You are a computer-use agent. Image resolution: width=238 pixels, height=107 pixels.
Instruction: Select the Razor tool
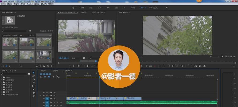34,83
